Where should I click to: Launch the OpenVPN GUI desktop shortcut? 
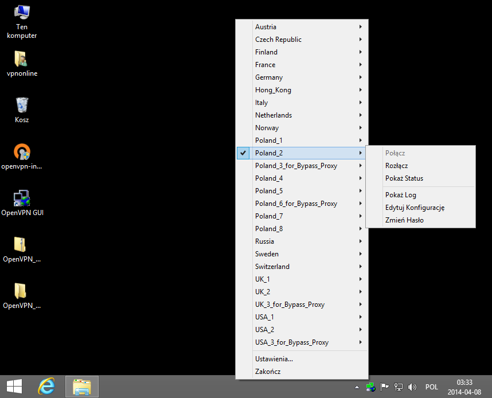[22, 203]
